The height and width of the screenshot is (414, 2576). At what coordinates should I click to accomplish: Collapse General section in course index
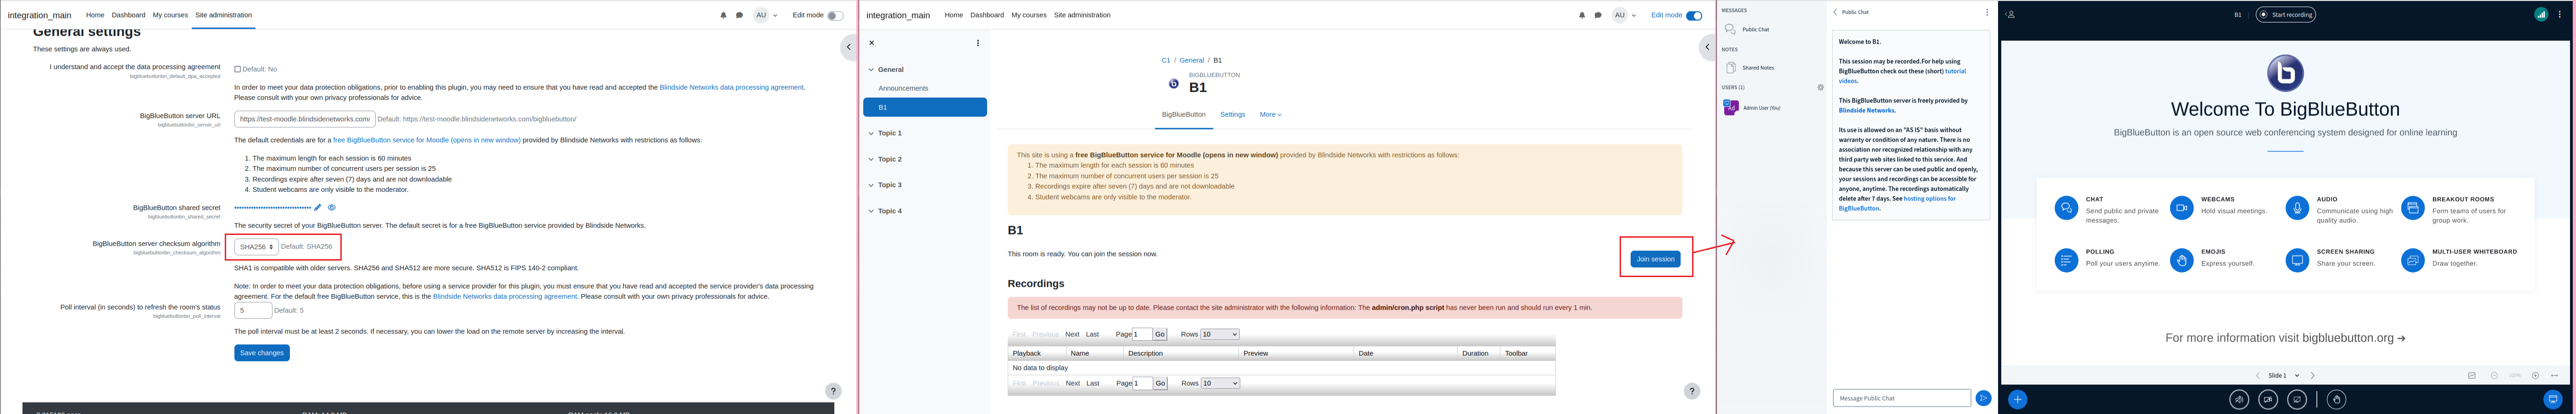tap(871, 70)
